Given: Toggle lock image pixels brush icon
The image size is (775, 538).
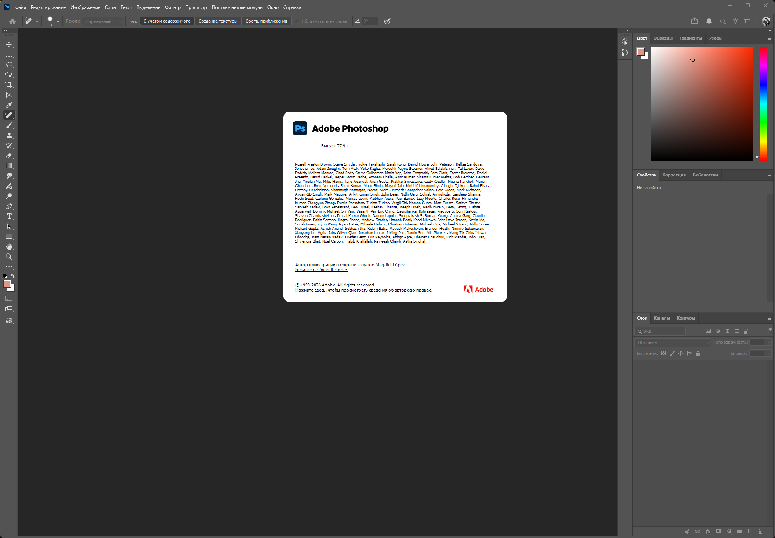Looking at the screenshot, I should pos(672,353).
